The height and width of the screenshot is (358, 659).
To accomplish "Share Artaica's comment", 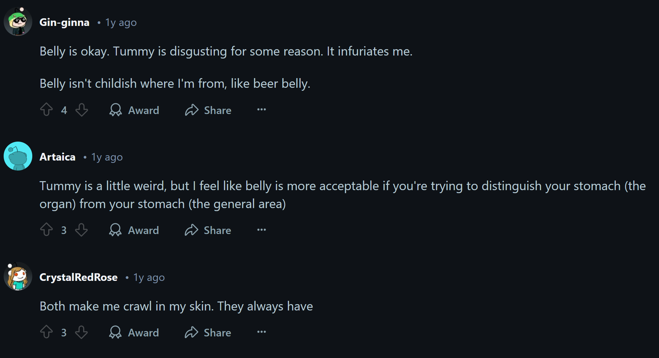I will click(x=208, y=230).
